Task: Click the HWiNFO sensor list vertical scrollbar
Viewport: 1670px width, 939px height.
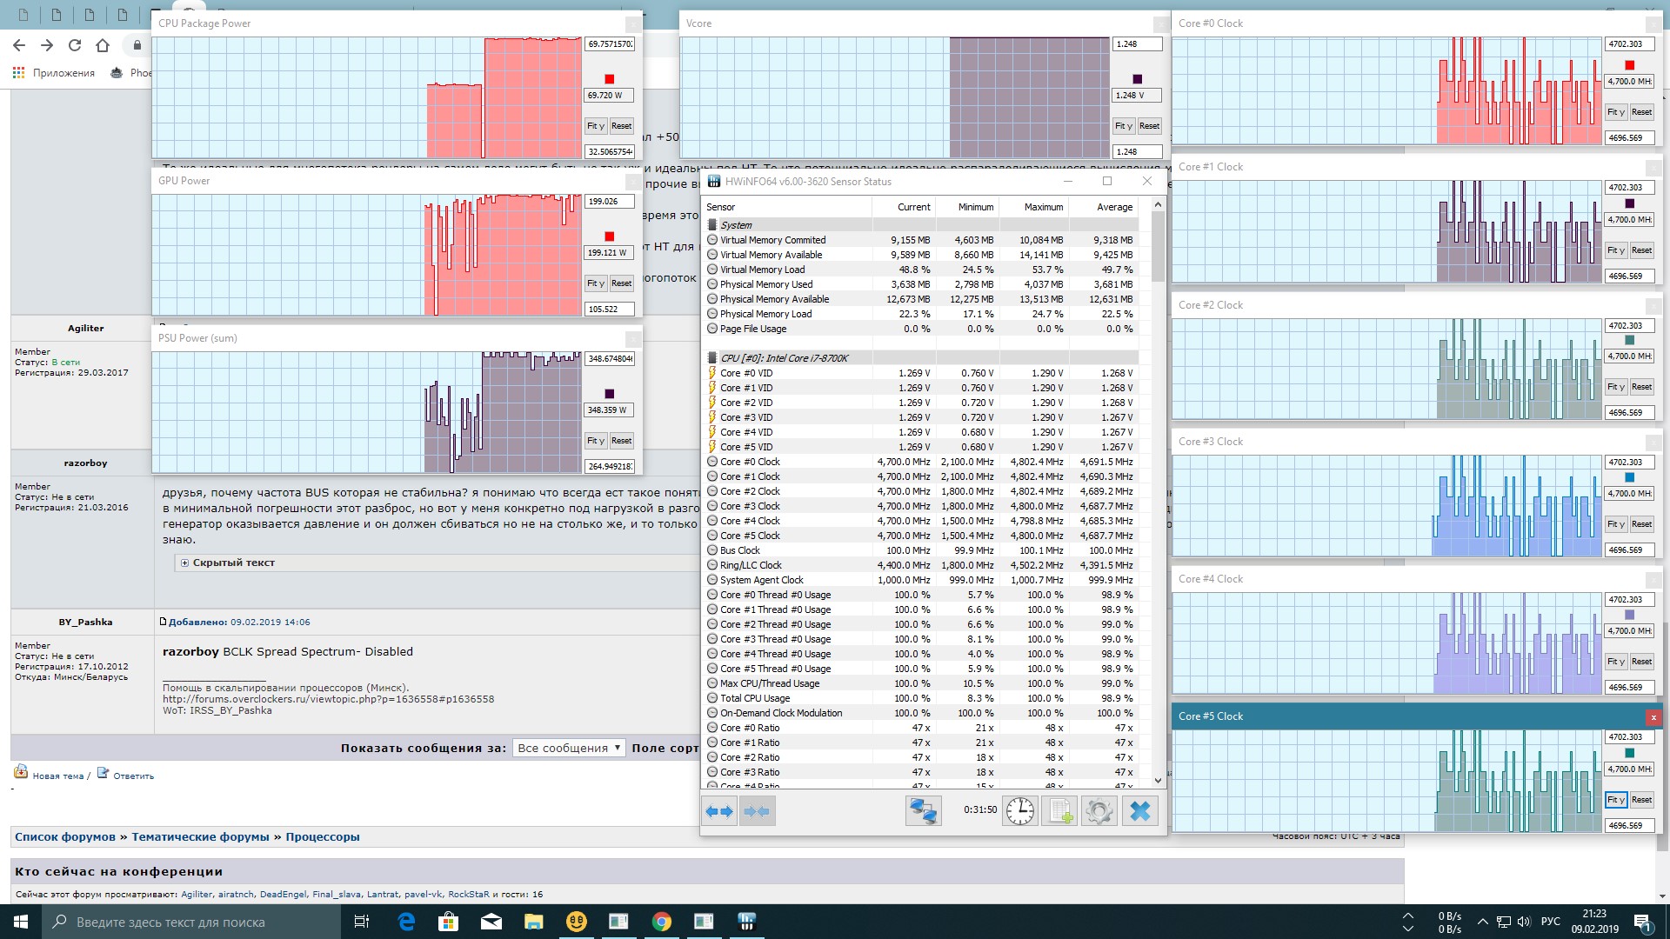Action: pyautogui.click(x=1158, y=246)
